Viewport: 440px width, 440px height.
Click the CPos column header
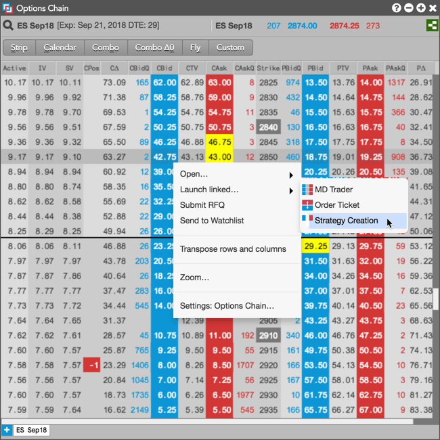coord(92,68)
